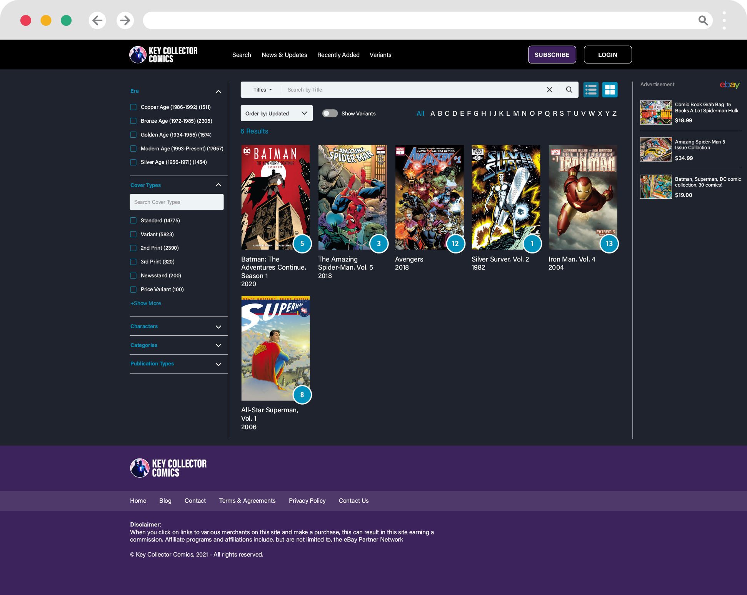Expand the Characters filter
Viewport: 747px width, 595px height.
[218, 327]
